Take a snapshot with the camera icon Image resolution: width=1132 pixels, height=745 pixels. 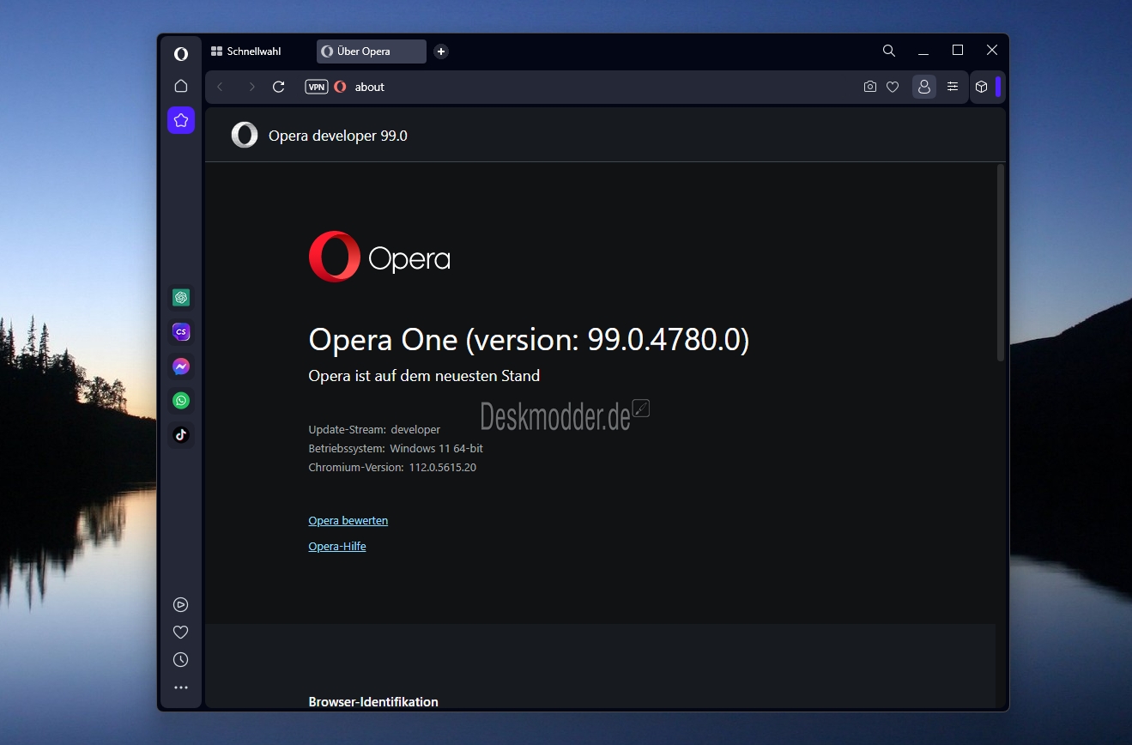pyautogui.click(x=870, y=87)
